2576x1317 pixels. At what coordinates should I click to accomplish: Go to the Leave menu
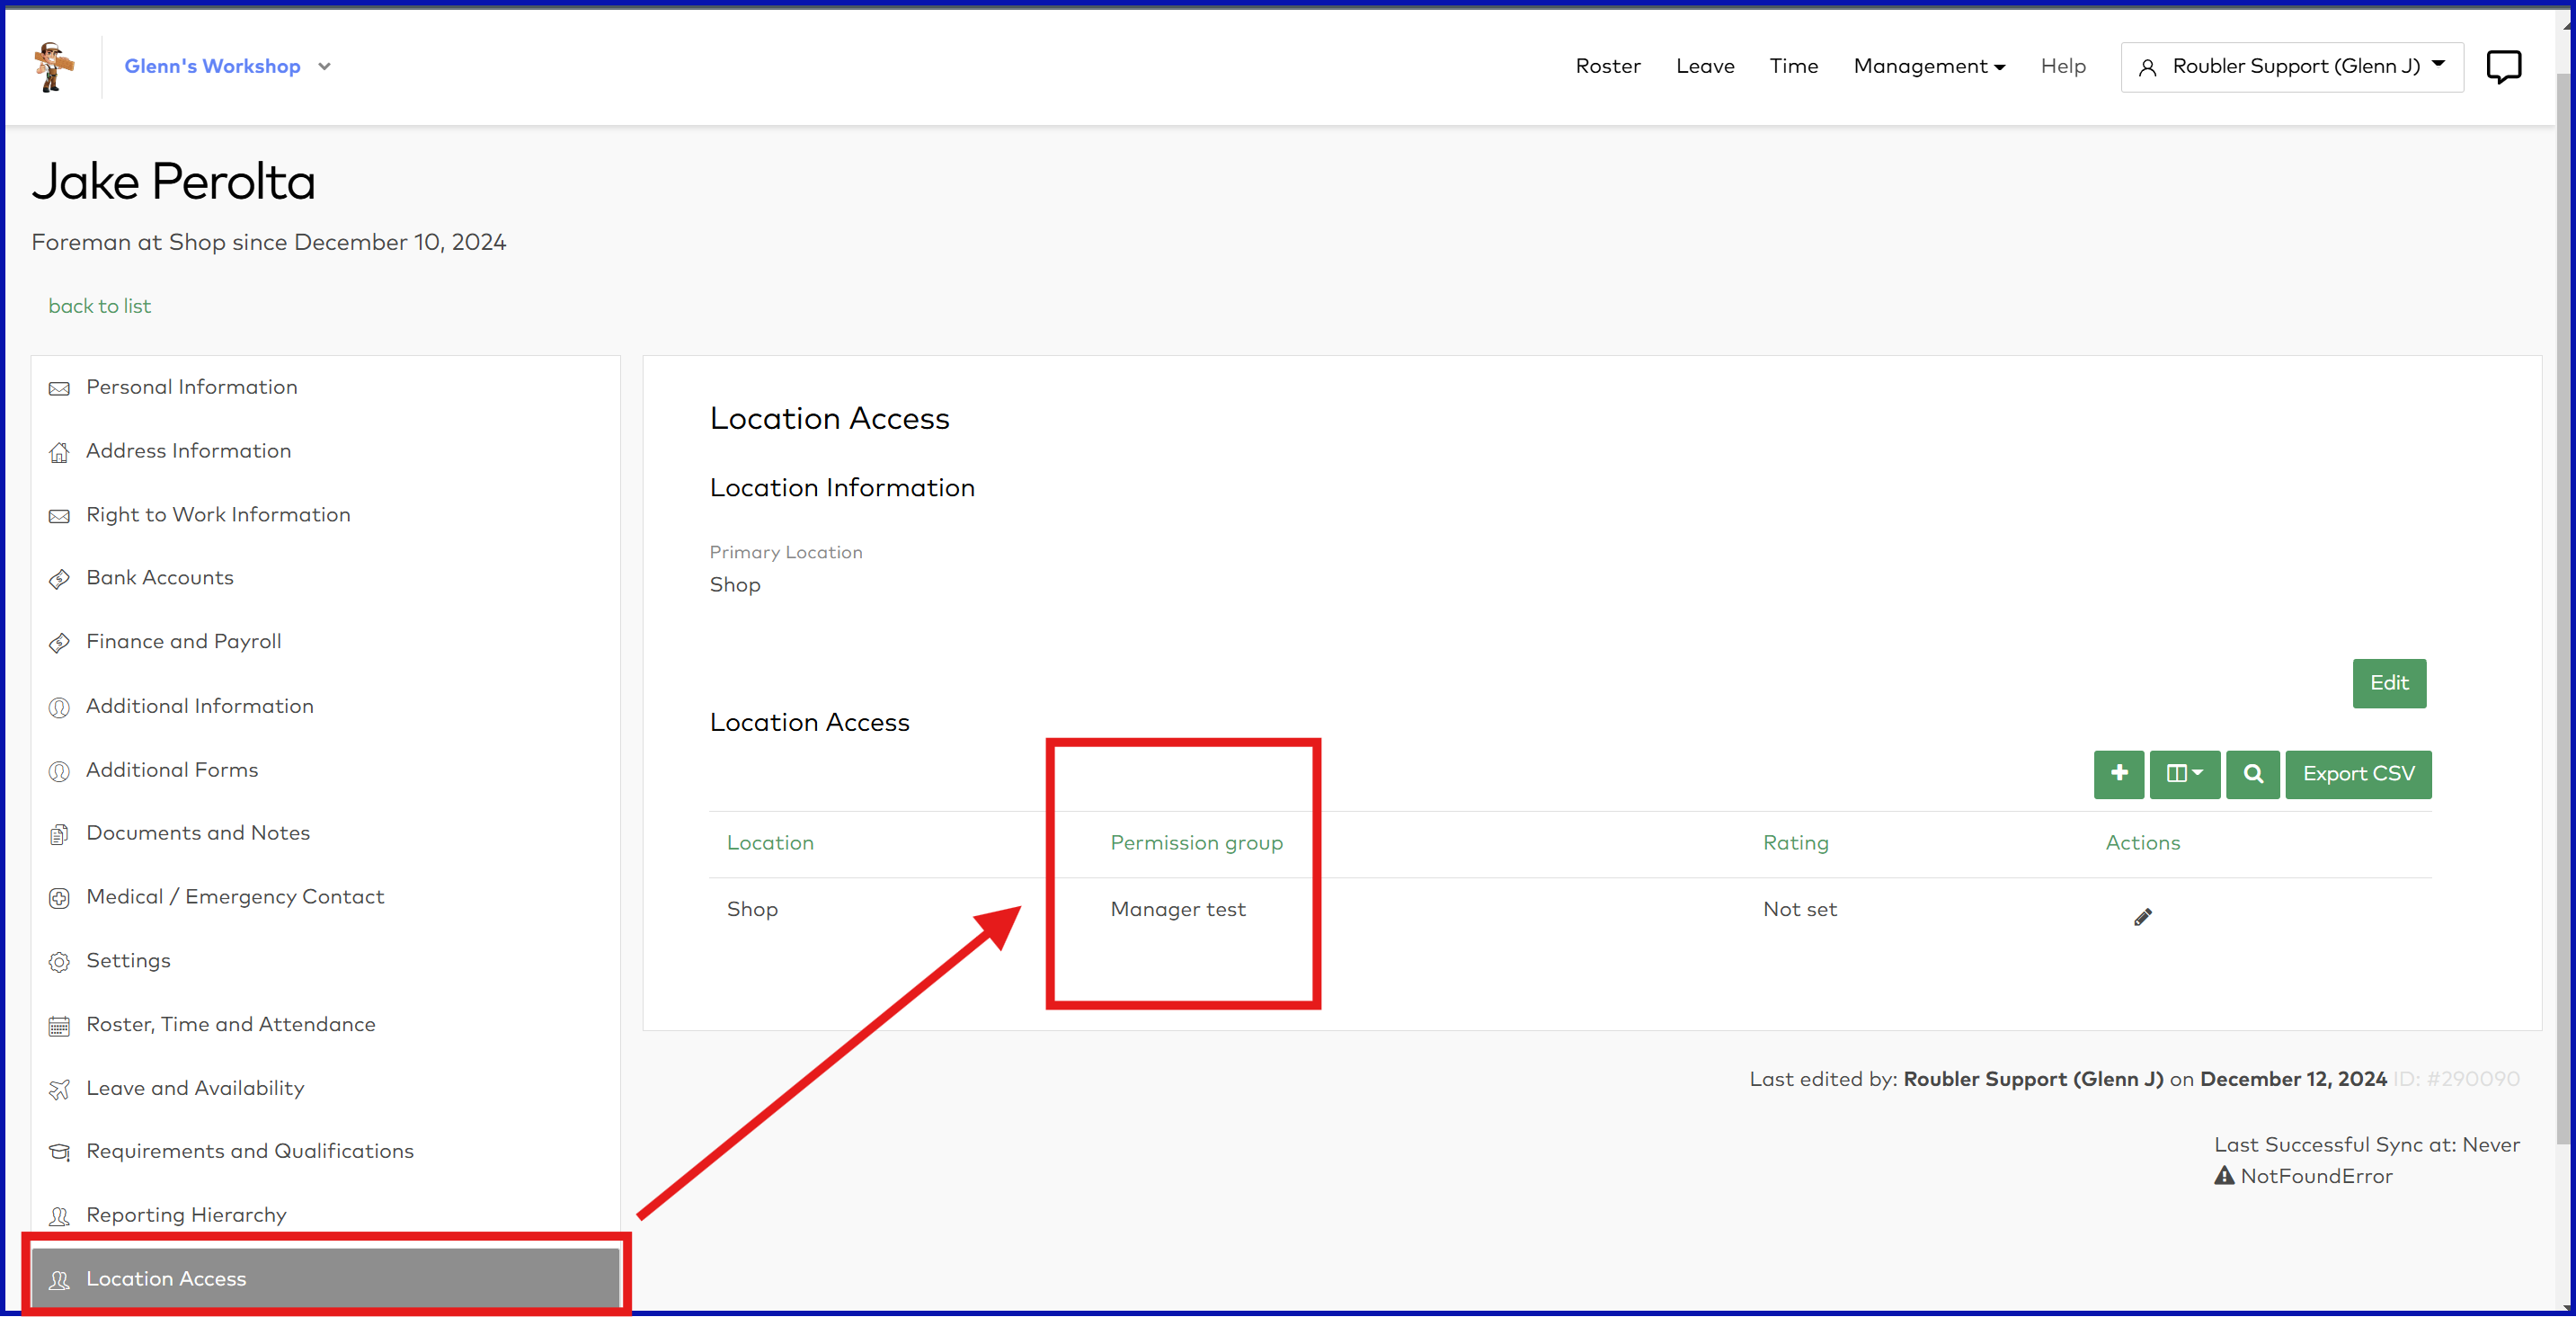click(x=1704, y=66)
